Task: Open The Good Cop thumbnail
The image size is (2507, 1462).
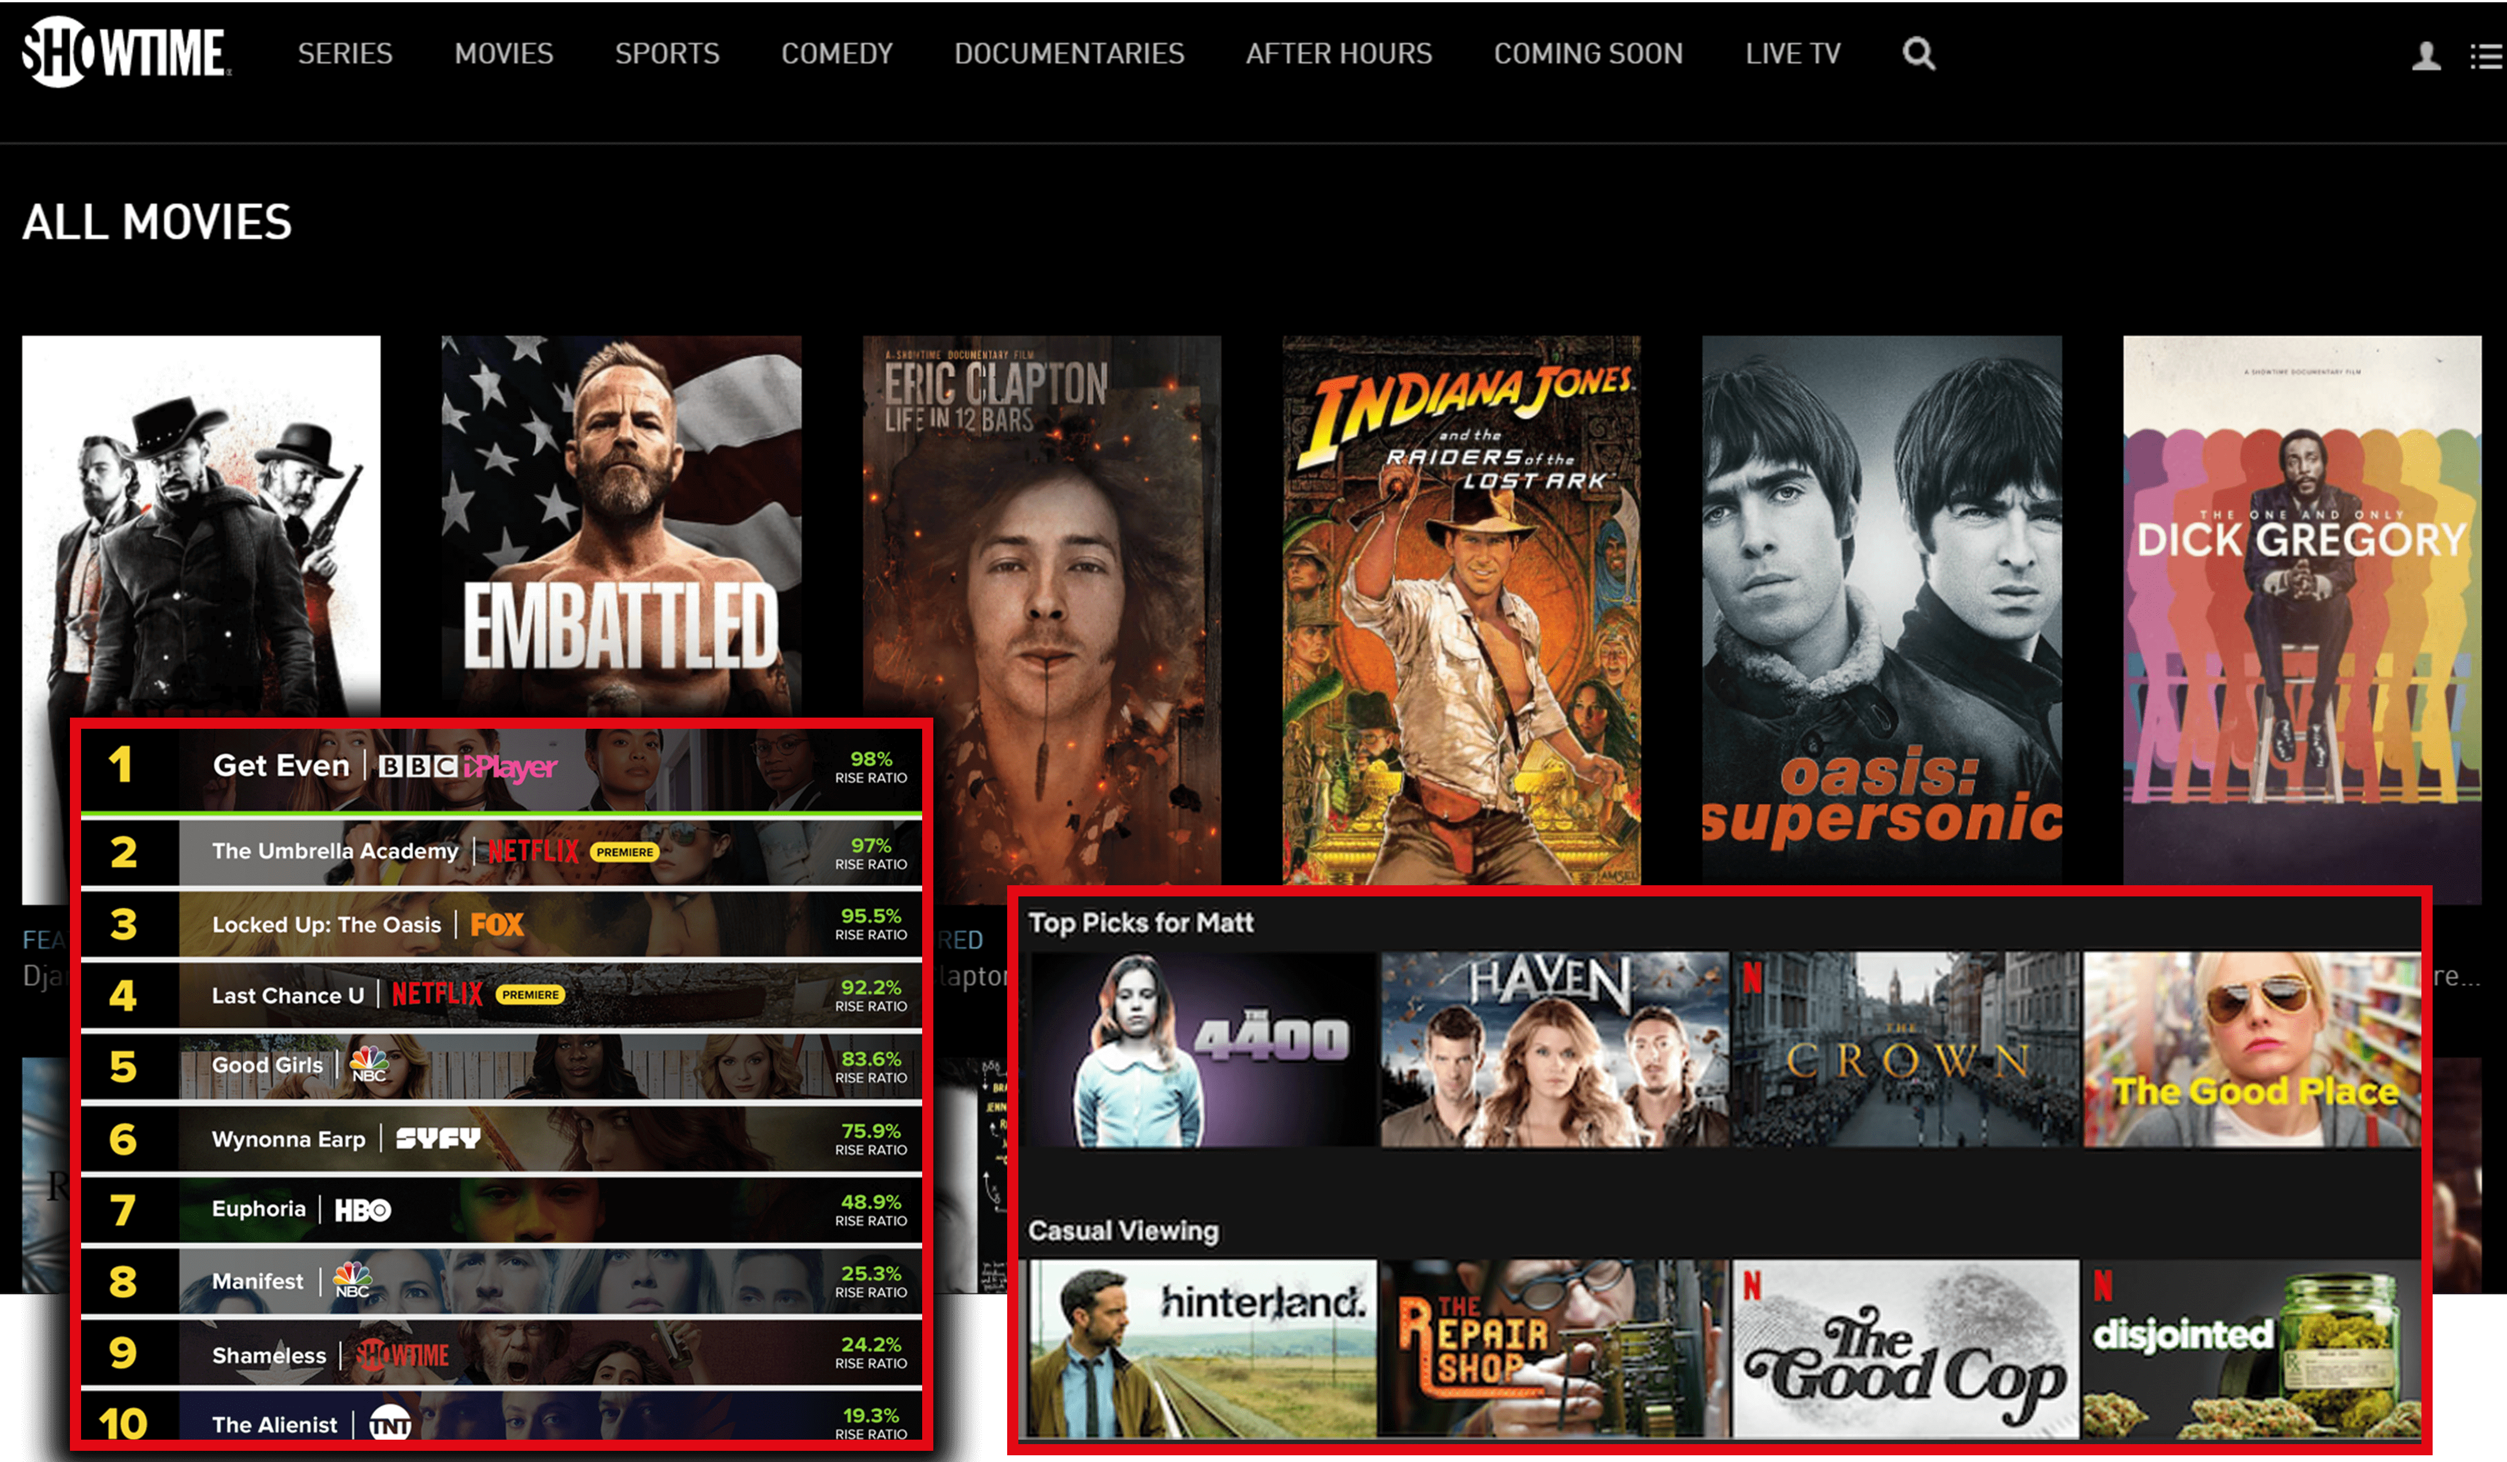Action: pyautogui.click(x=1906, y=1349)
